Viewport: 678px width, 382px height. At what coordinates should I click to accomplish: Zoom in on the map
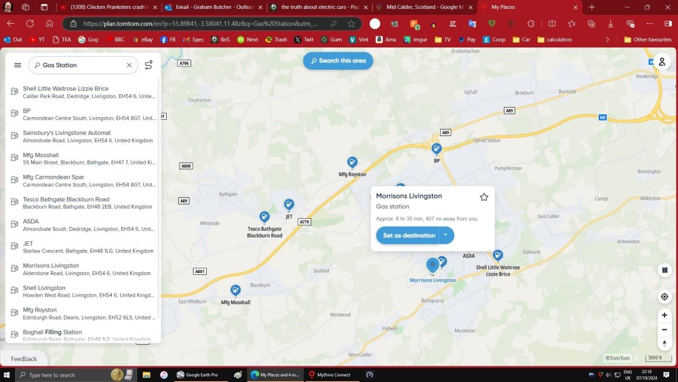(x=664, y=315)
